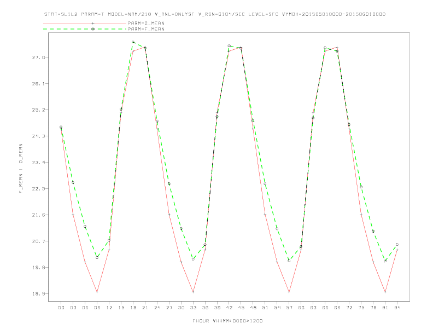Select y-axis tick label 18.9
The image size is (433, 335).
[x=38, y=293]
